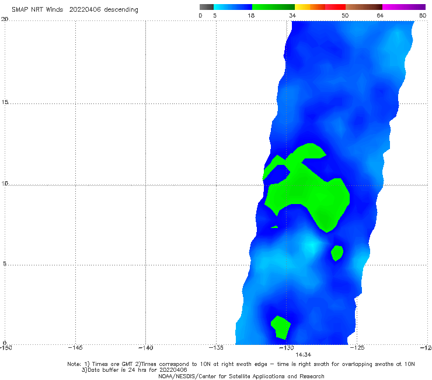The image size is (432, 380).
Task: Click the longitude axis label '-135'
Action: [x=216, y=348]
